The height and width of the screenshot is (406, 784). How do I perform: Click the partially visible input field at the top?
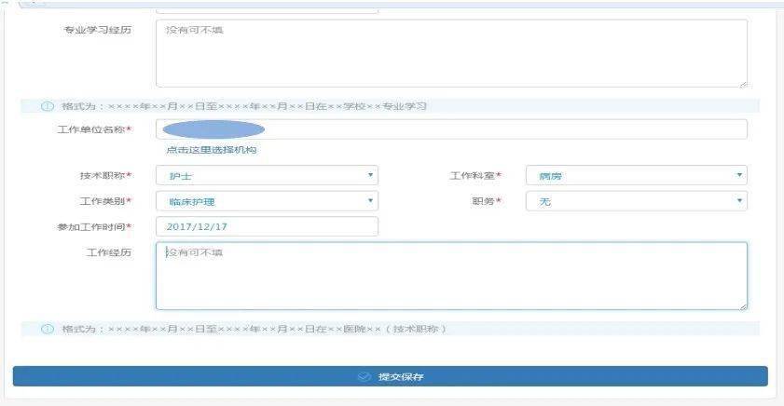point(267,8)
